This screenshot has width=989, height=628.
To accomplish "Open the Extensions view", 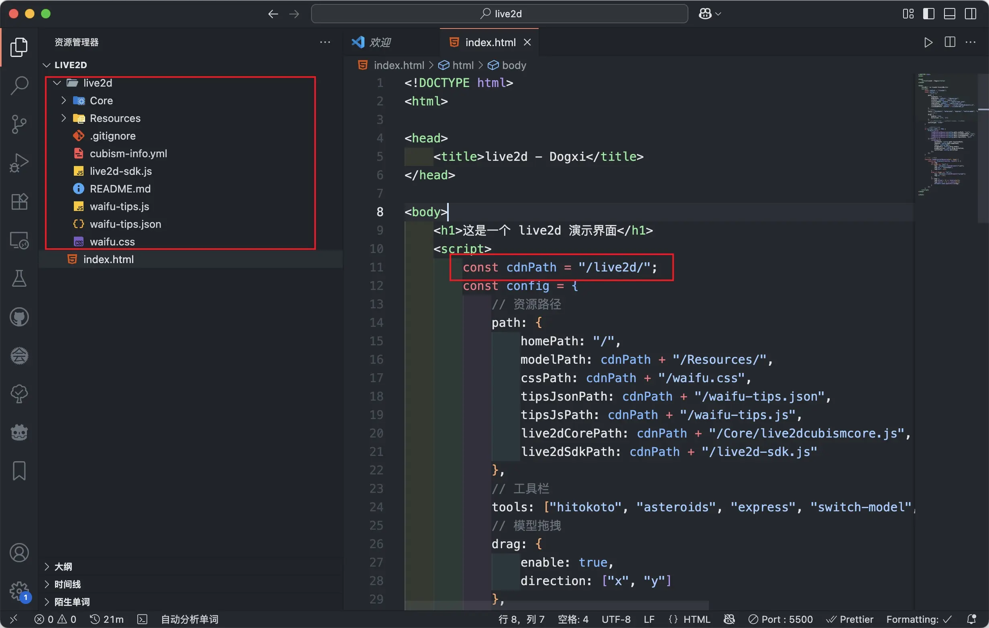I will coord(19,201).
